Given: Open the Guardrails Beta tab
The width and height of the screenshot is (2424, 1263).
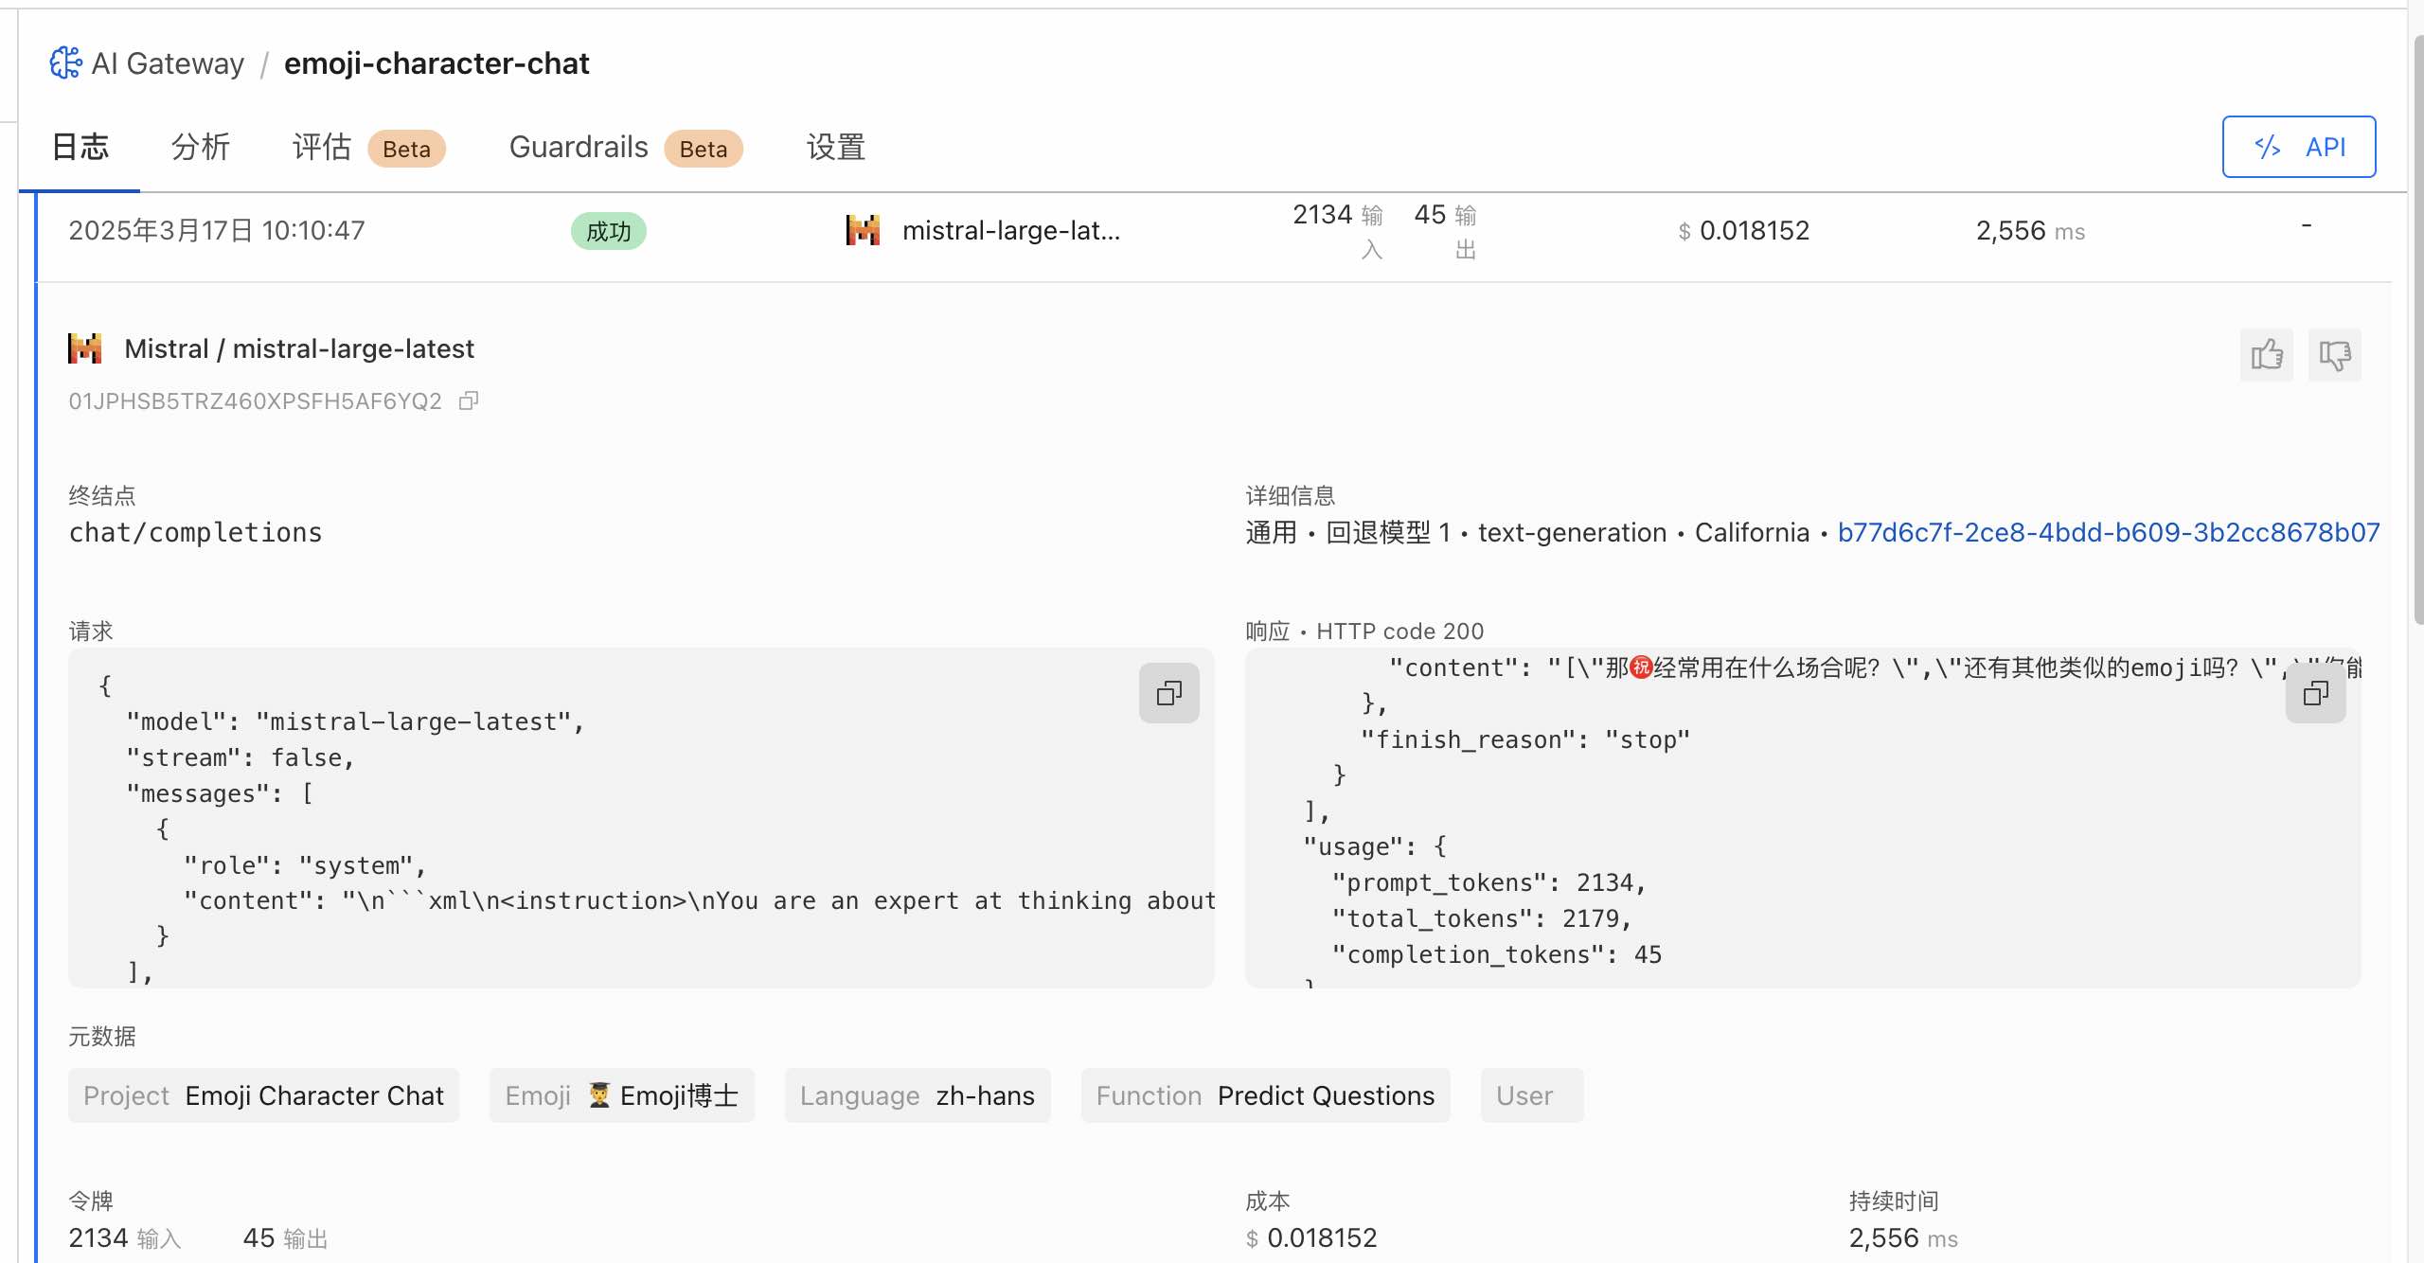Looking at the screenshot, I should pos(626,148).
